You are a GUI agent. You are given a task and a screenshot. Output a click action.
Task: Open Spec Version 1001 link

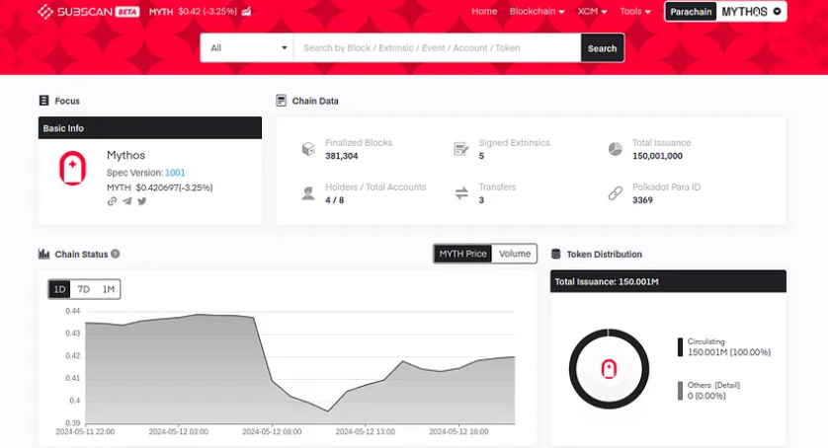(x=175, y=173)
